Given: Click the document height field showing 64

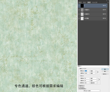Looking at the screenshot, I should (x=87, y=80).
